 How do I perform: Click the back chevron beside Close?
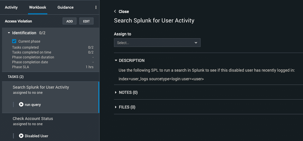[x=115, y=11]
